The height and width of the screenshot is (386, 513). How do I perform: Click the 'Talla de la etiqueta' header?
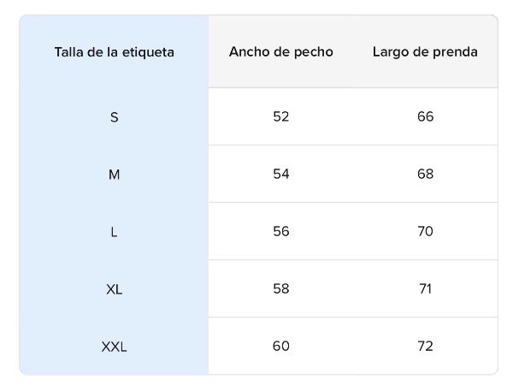click(114, 51)
